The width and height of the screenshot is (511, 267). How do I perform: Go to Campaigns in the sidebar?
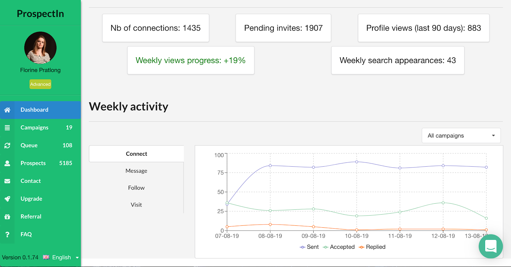click(x=40, y=128)
